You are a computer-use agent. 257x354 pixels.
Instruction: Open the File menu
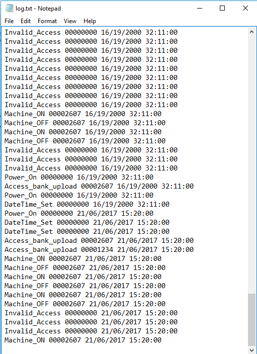pyautogui.click(x=9, y=21)
